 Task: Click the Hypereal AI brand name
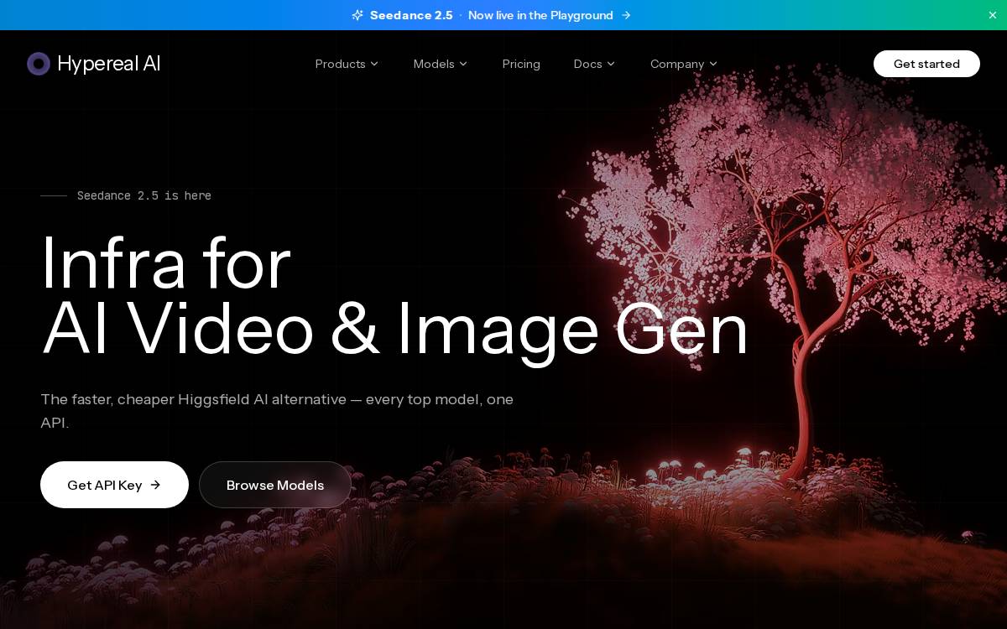pos(109,64)
